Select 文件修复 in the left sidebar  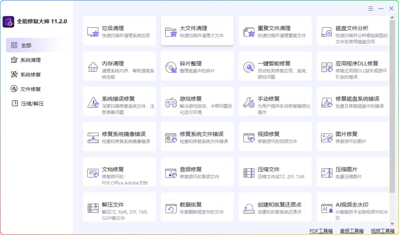pyautogui.click(x=26, y=89)
